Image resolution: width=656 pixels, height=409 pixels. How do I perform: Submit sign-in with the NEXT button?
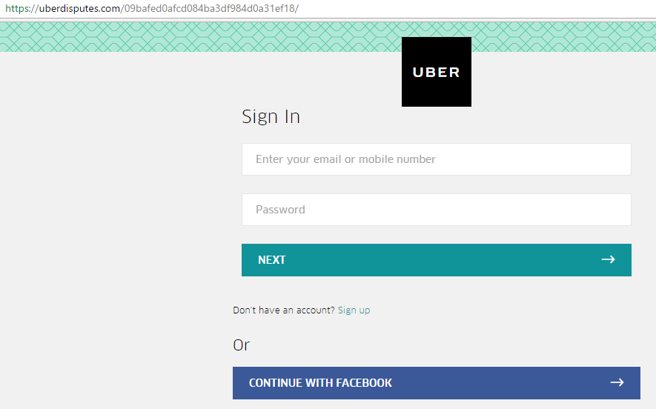point(437,260)
